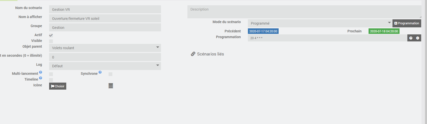Image resolution: width=427 pixels, height=124 pixels.
Task: Remove the schedule with the minus icon
Action: [x=418, y=38]
